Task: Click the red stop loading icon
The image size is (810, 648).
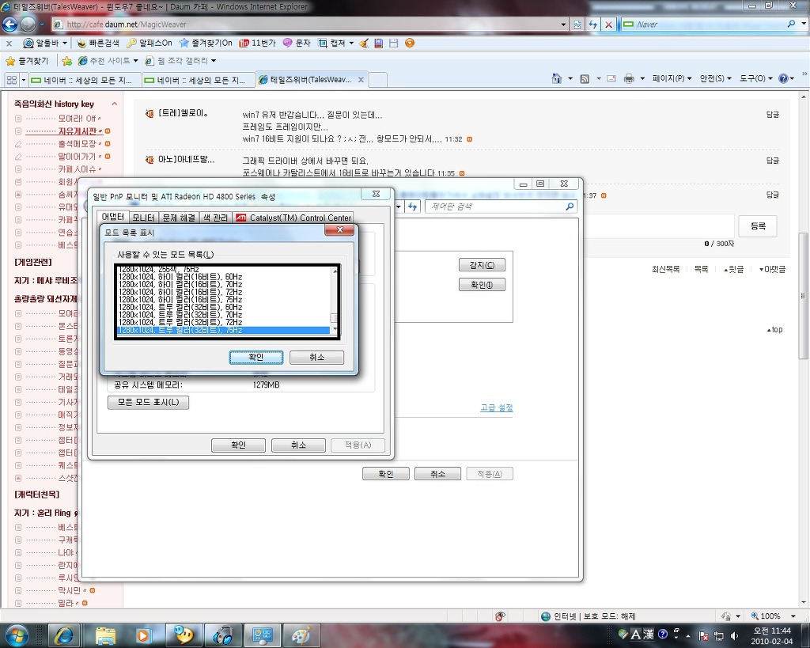Action: [x=608, y=25]
